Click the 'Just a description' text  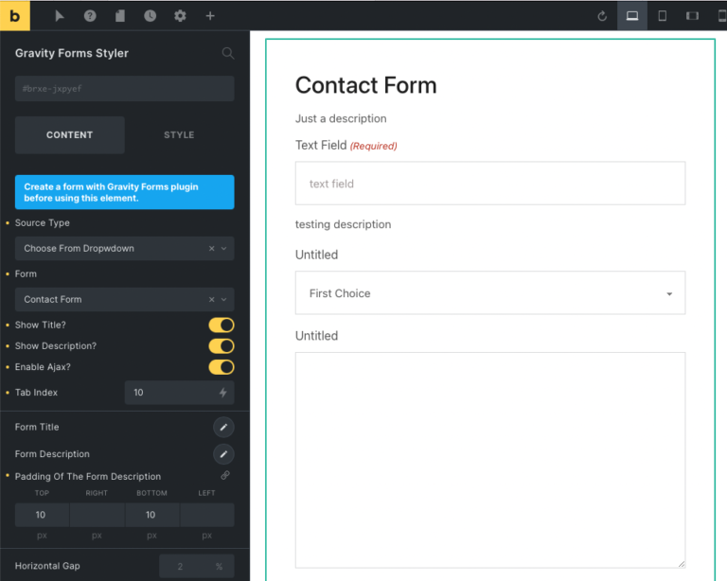click(341, 118)
